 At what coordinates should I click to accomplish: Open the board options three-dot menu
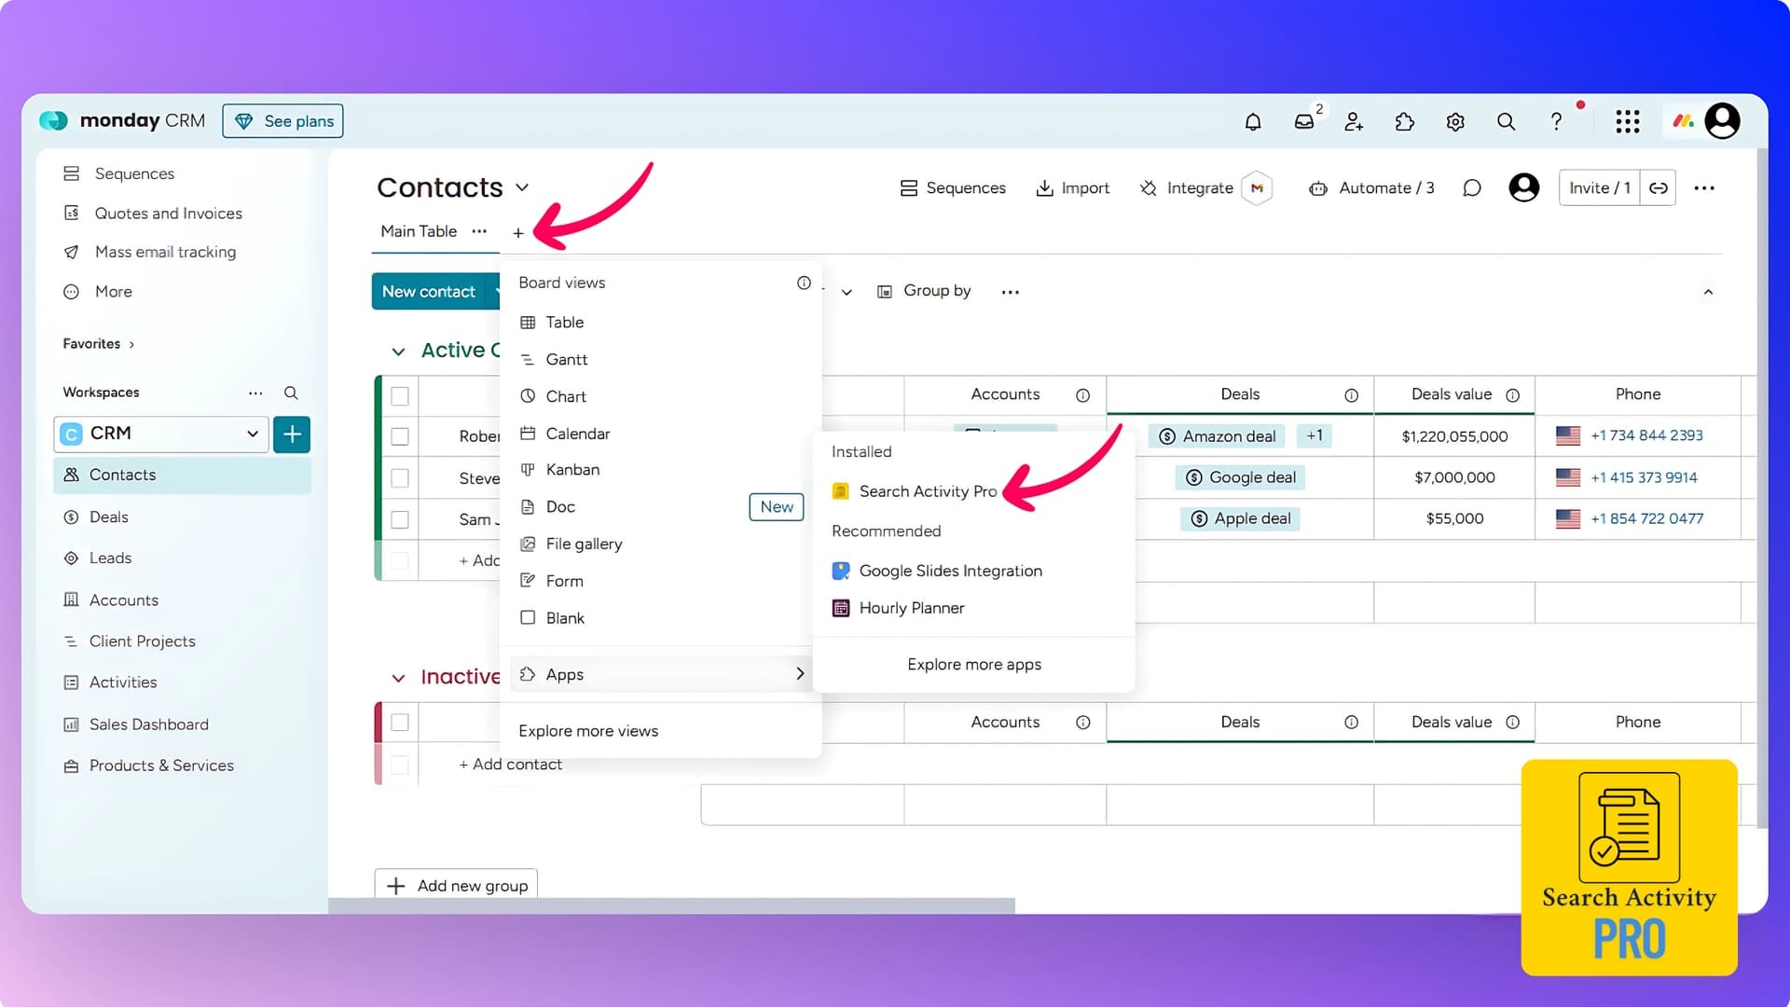[x=1704, y=188]
